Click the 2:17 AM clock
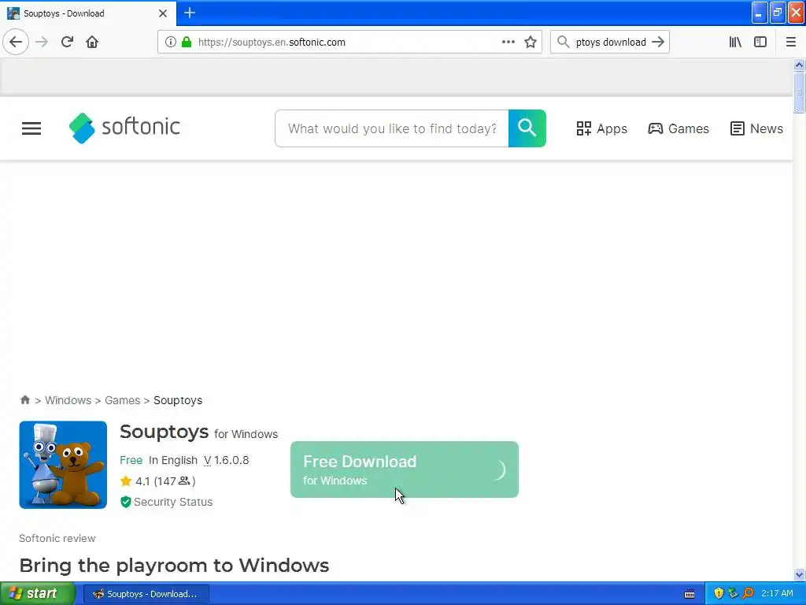The height and width of the screenshot is (605, 806). point(777,593)
